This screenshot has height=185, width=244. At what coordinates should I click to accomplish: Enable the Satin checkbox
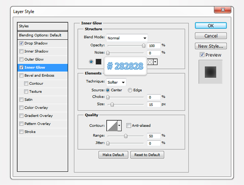coord(21,100)
